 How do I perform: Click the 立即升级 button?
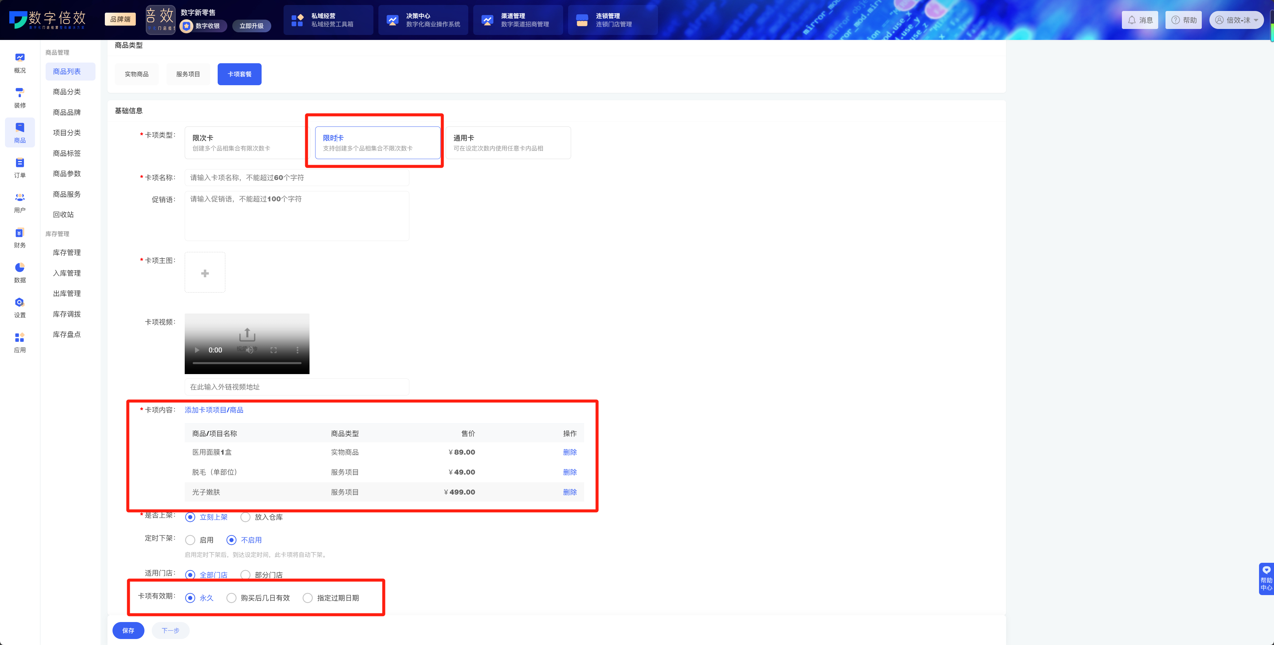251,26
